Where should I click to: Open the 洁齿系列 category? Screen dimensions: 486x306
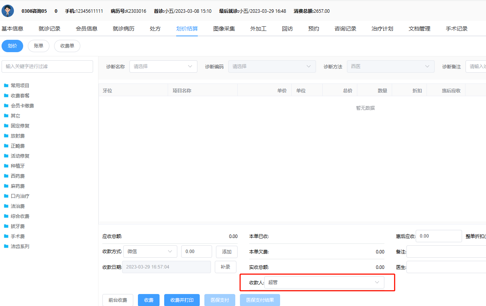[20, 246]
